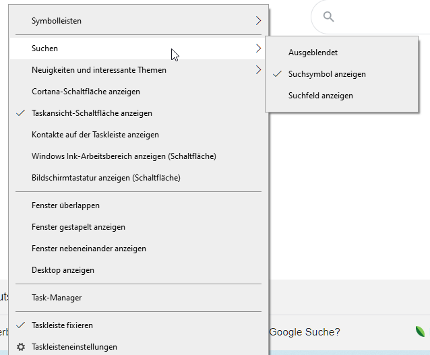Expand the Symbolleisten chevron arrow
Image resolution: width=430 pixels, height=355 pixels.
coord(258,21)
